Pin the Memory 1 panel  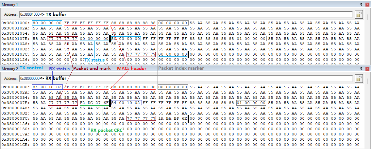point(361,4)
